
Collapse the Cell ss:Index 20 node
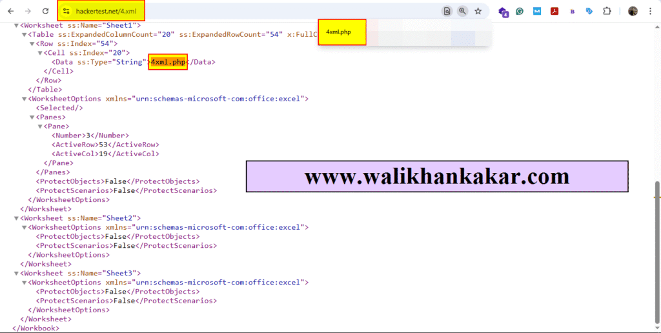tap(40, 53)
